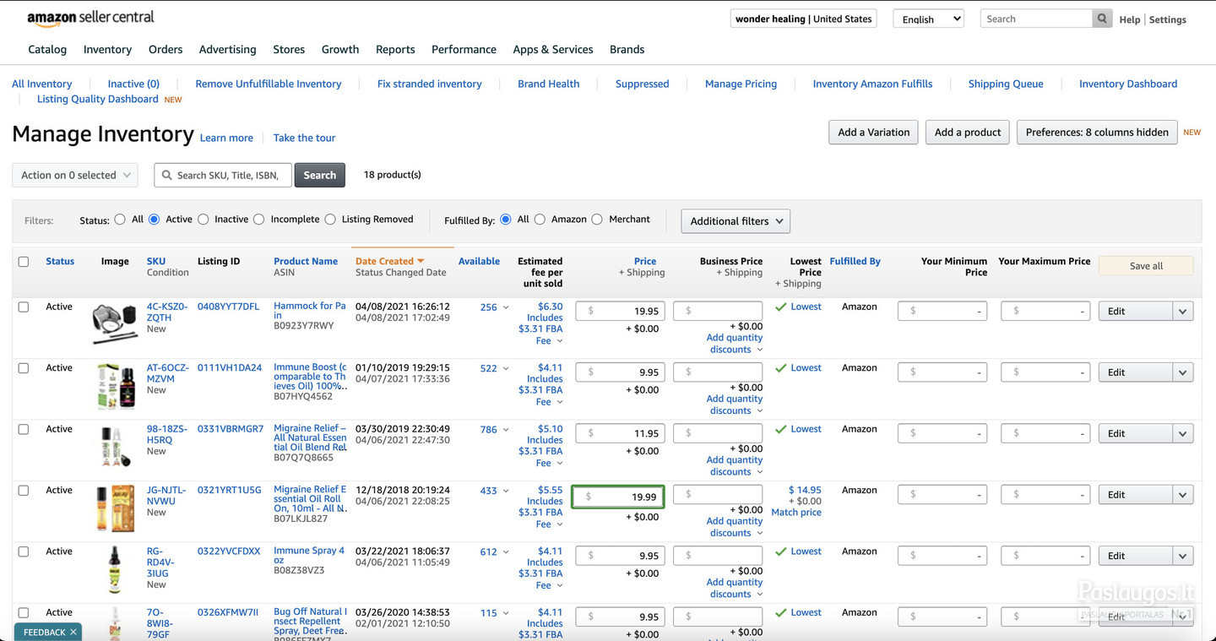Image resolution: width=1216 pixels, height=641 pixels.
Task: Open Listing Quality Dashboard link
Action: 97,99
